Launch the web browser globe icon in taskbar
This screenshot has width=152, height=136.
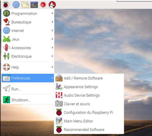tap(16, 5)
